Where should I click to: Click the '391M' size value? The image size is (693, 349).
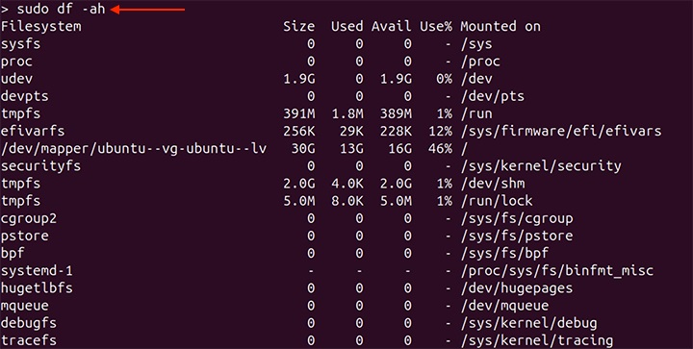[x=299, y=113]
